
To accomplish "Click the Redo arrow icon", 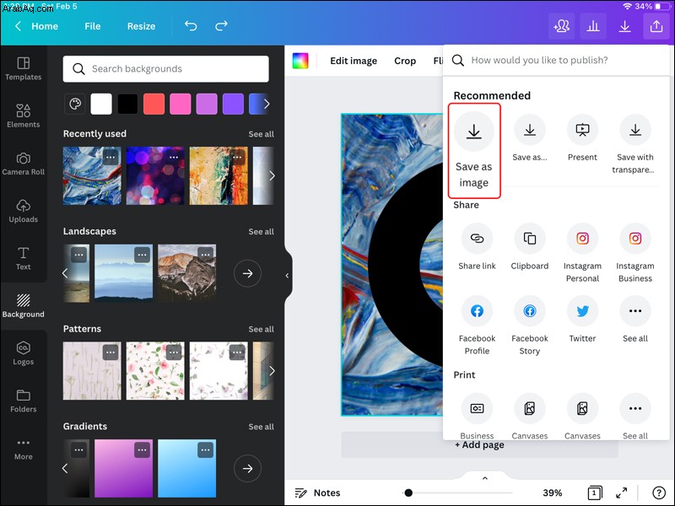I will click(x=221, y=26).
